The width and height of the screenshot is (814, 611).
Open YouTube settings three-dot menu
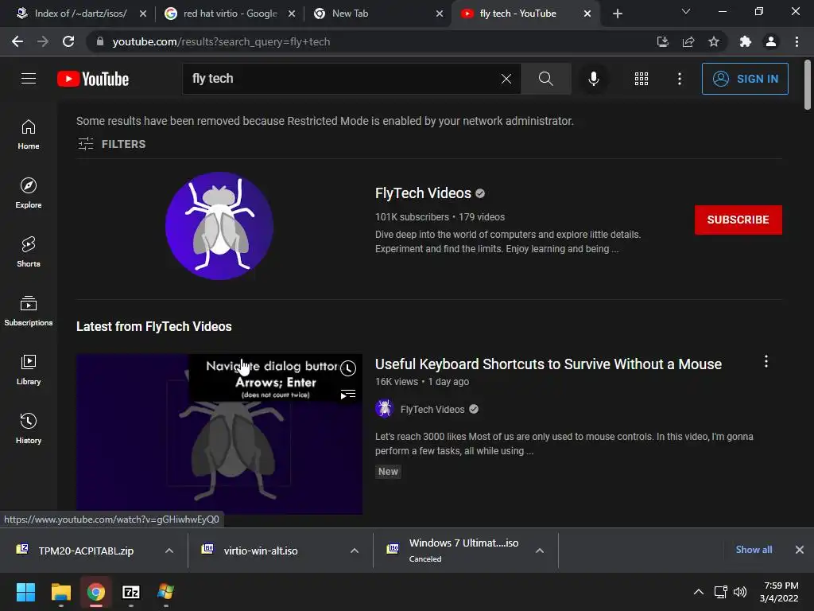(x=680, y=79)
